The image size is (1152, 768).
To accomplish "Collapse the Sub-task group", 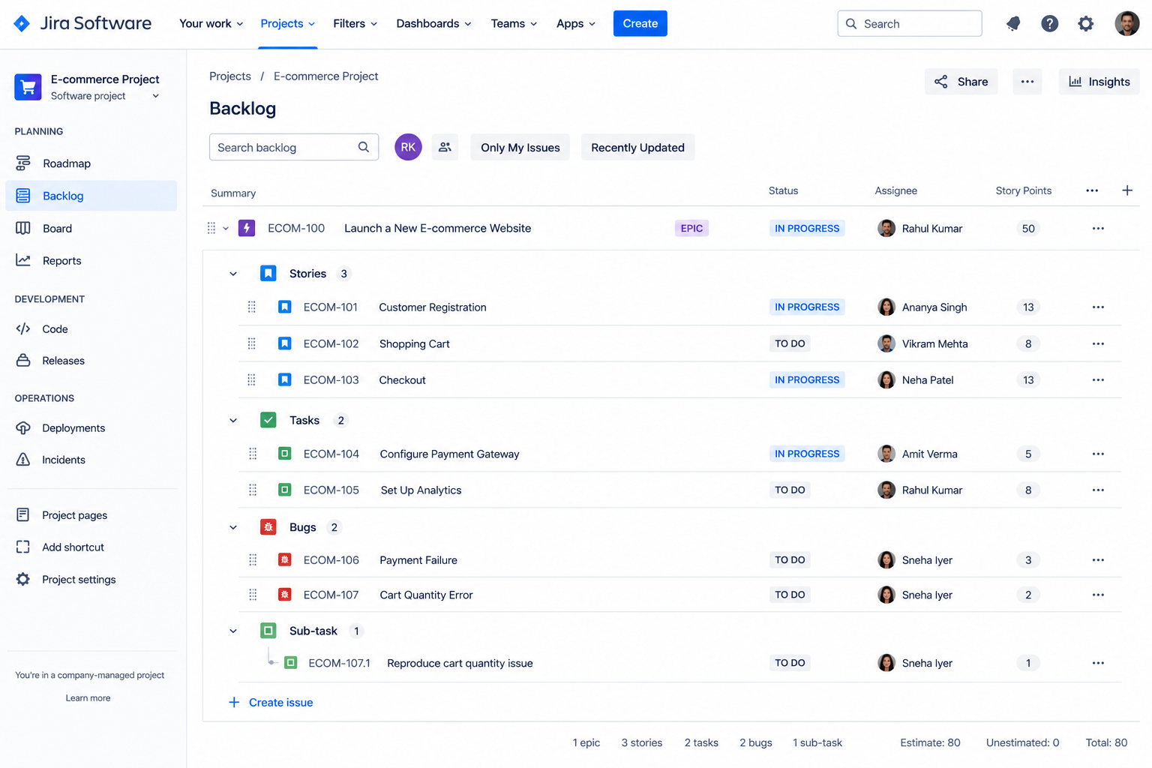I will pyautogui.click(x=233, y=631).
